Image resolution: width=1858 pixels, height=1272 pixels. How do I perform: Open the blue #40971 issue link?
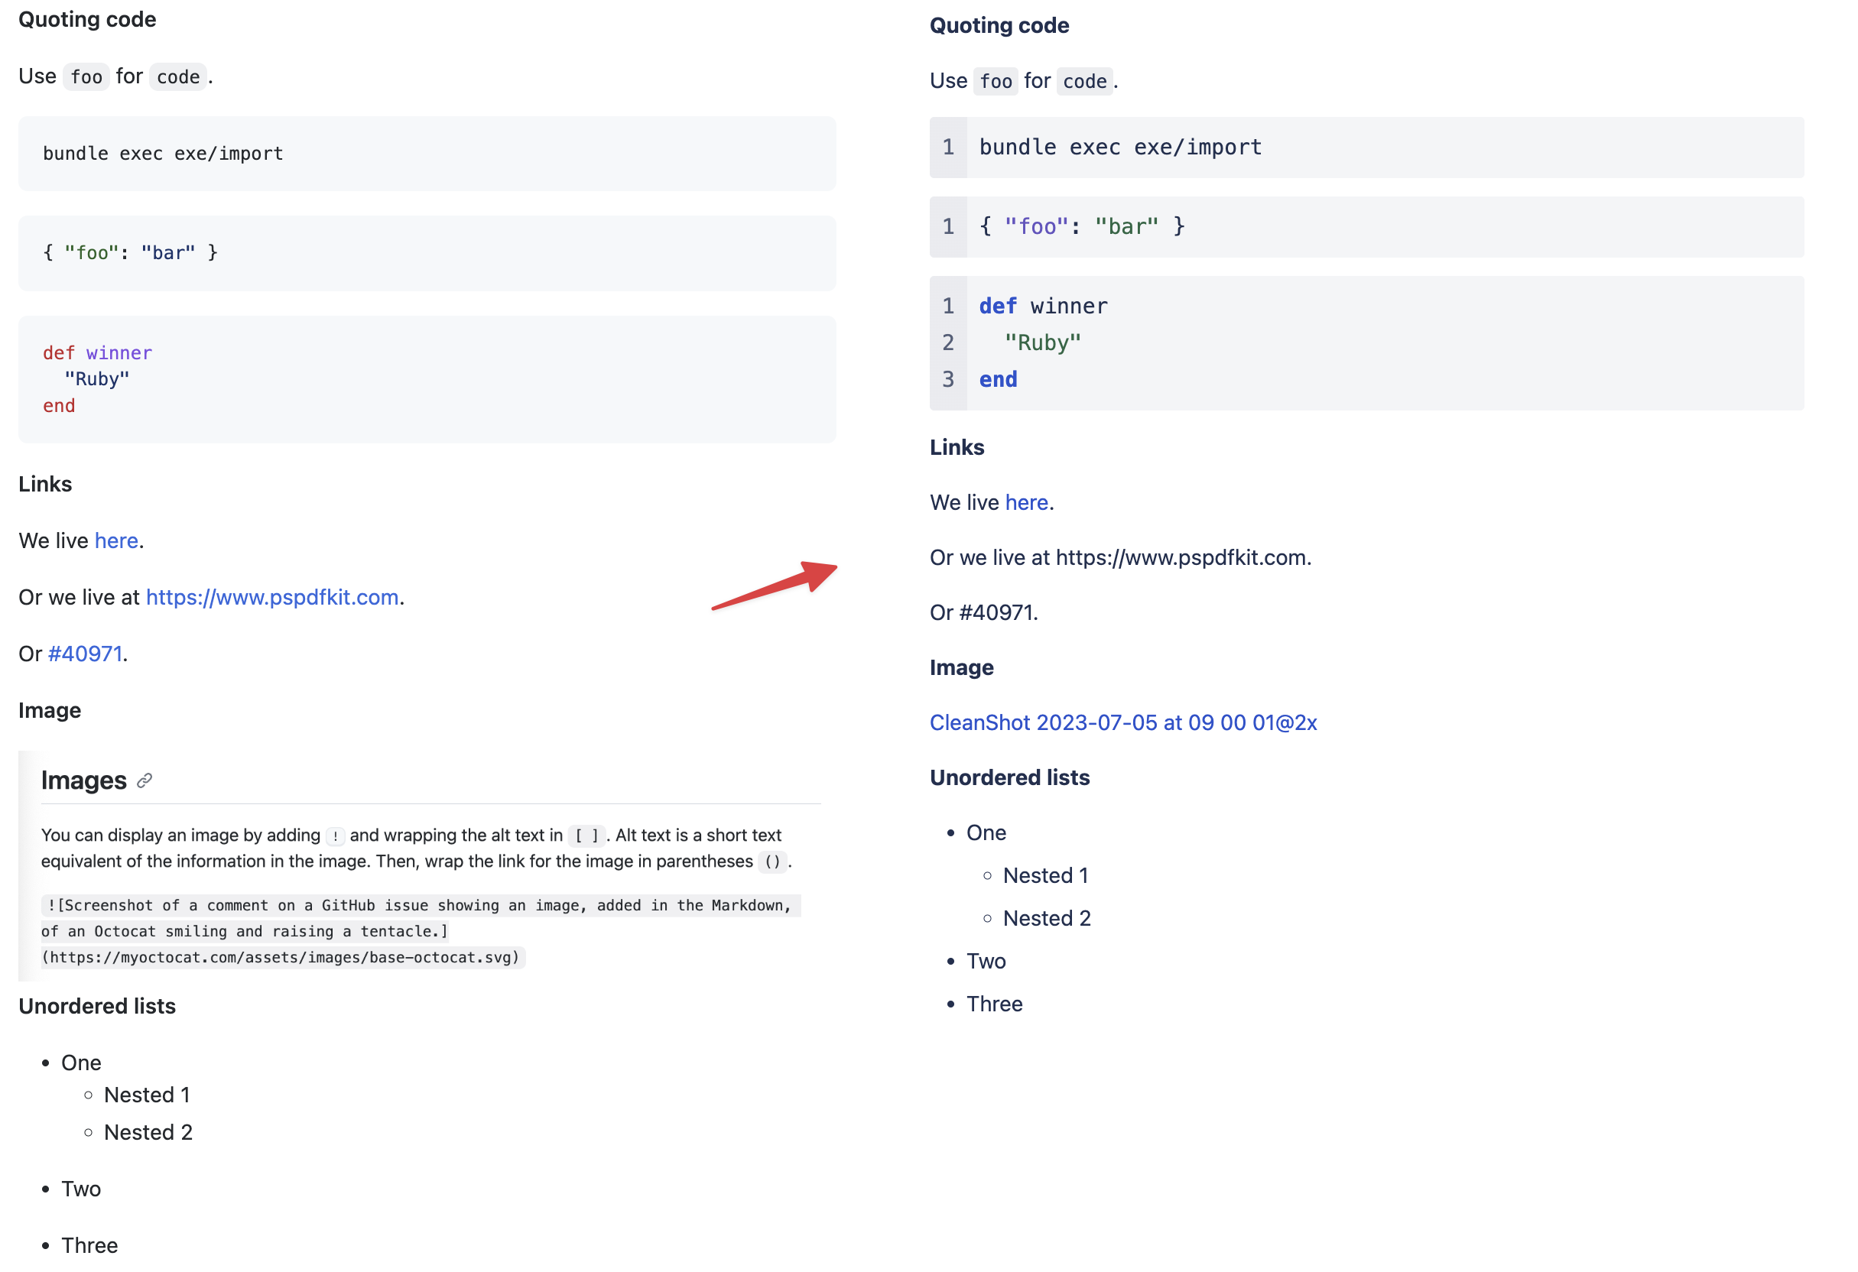pyautogui.click(x=85, y=655)
